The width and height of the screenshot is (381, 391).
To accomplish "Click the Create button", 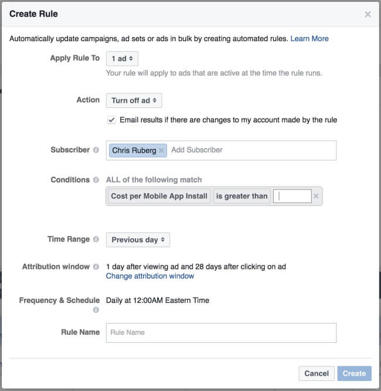I will pyautogui.click(x=354, y=373).
